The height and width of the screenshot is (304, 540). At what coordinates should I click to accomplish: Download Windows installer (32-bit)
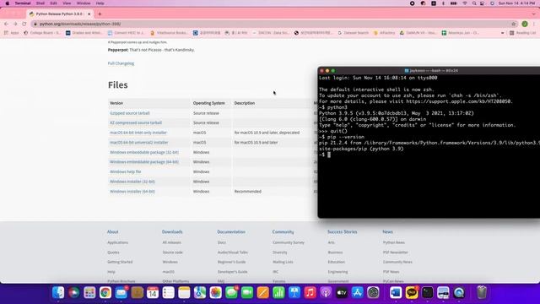point(132,182)
